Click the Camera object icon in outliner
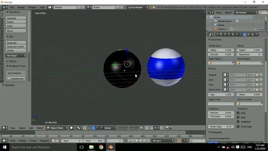This screenshot has height=151, width=268. click(216, 29)
